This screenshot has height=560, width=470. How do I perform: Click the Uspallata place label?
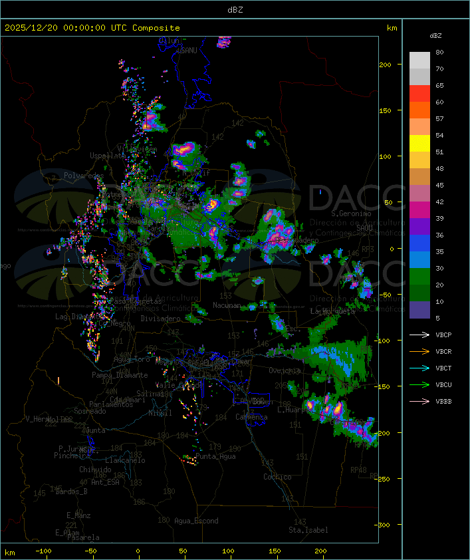(108, 156)
